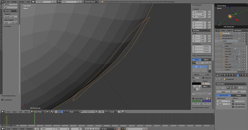Open the Window menu
The width and height of the screenshot is (248, 130).
[x=22, y=2]
